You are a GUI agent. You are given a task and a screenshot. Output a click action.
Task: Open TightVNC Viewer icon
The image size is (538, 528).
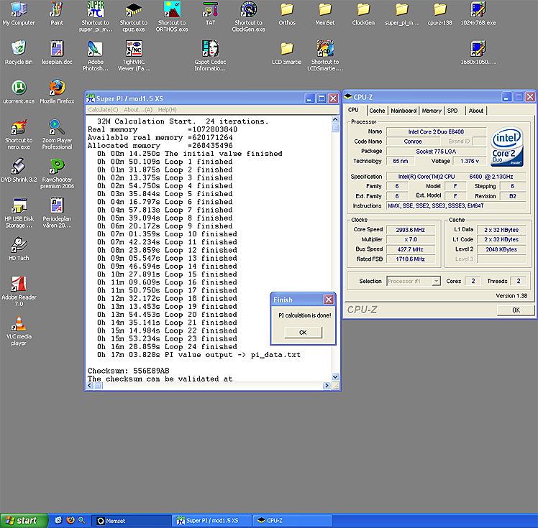(134, 55)
